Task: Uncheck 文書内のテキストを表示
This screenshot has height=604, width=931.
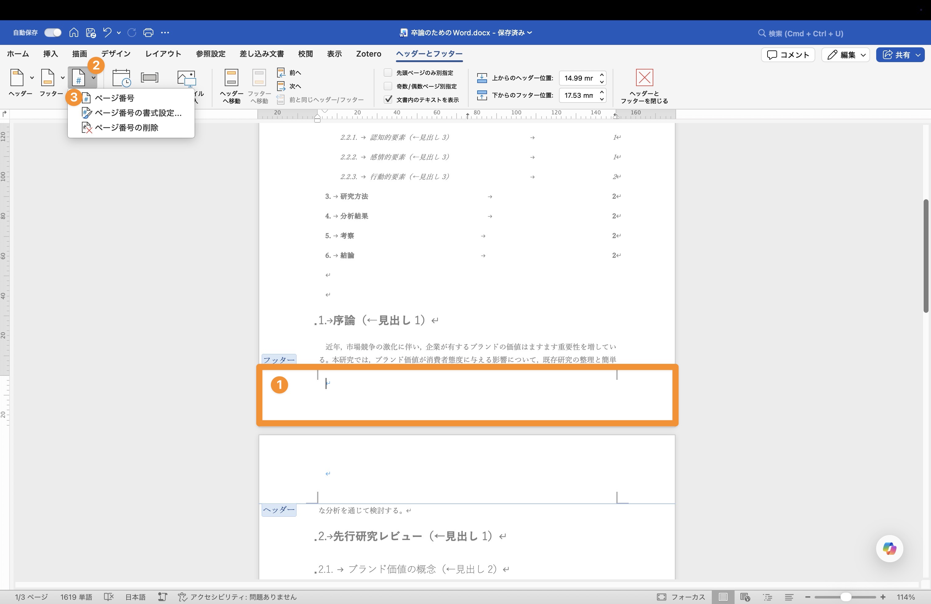Action: click(388, 100)
